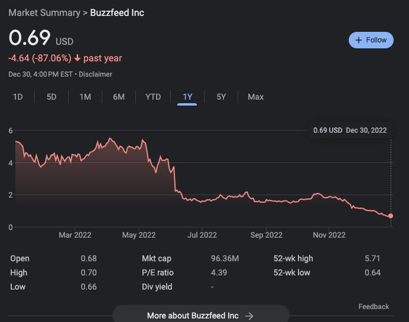Switch chart to the 5Y range
This screenshot has width=409, height=322.
(221, 97)
